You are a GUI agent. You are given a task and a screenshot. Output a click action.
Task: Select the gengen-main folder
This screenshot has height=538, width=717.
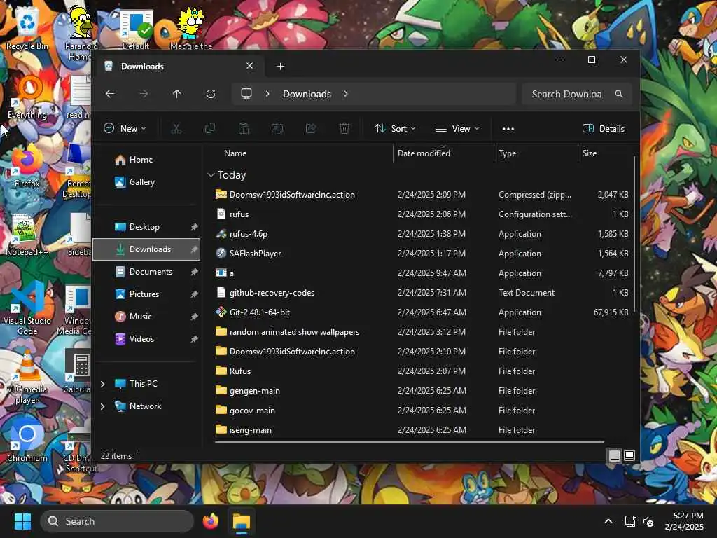pyautogui.click(x=422, y=391)
